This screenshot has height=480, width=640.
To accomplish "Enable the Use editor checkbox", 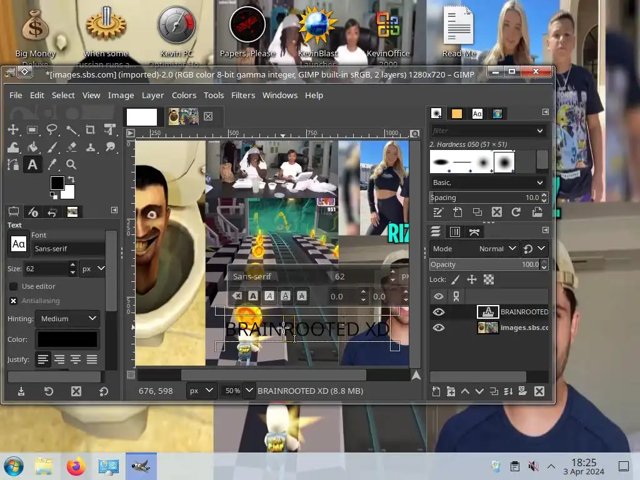I will tap(14, 286).
